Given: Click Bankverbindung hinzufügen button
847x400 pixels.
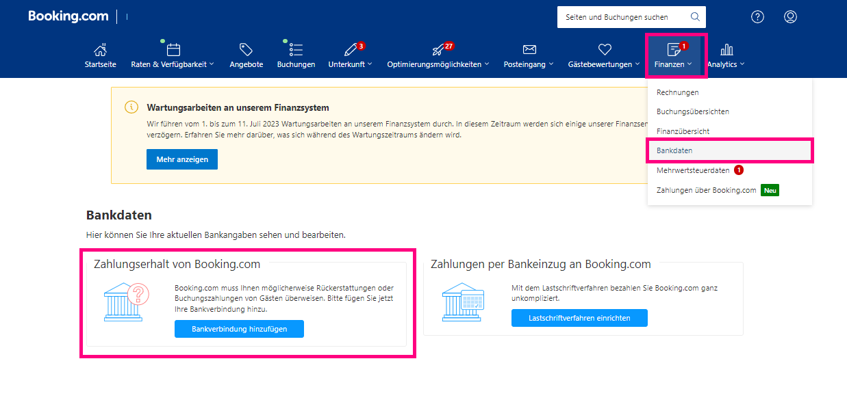Looking at the screenshot, I should [x=239, y=329].
